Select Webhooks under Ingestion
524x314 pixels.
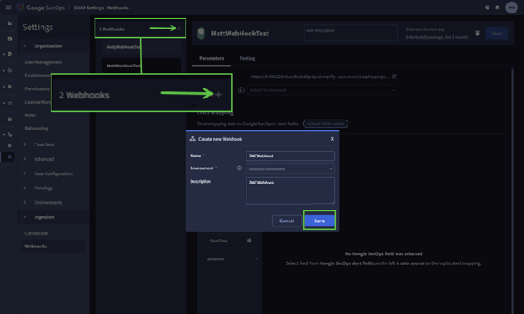[x=53, y=247]
